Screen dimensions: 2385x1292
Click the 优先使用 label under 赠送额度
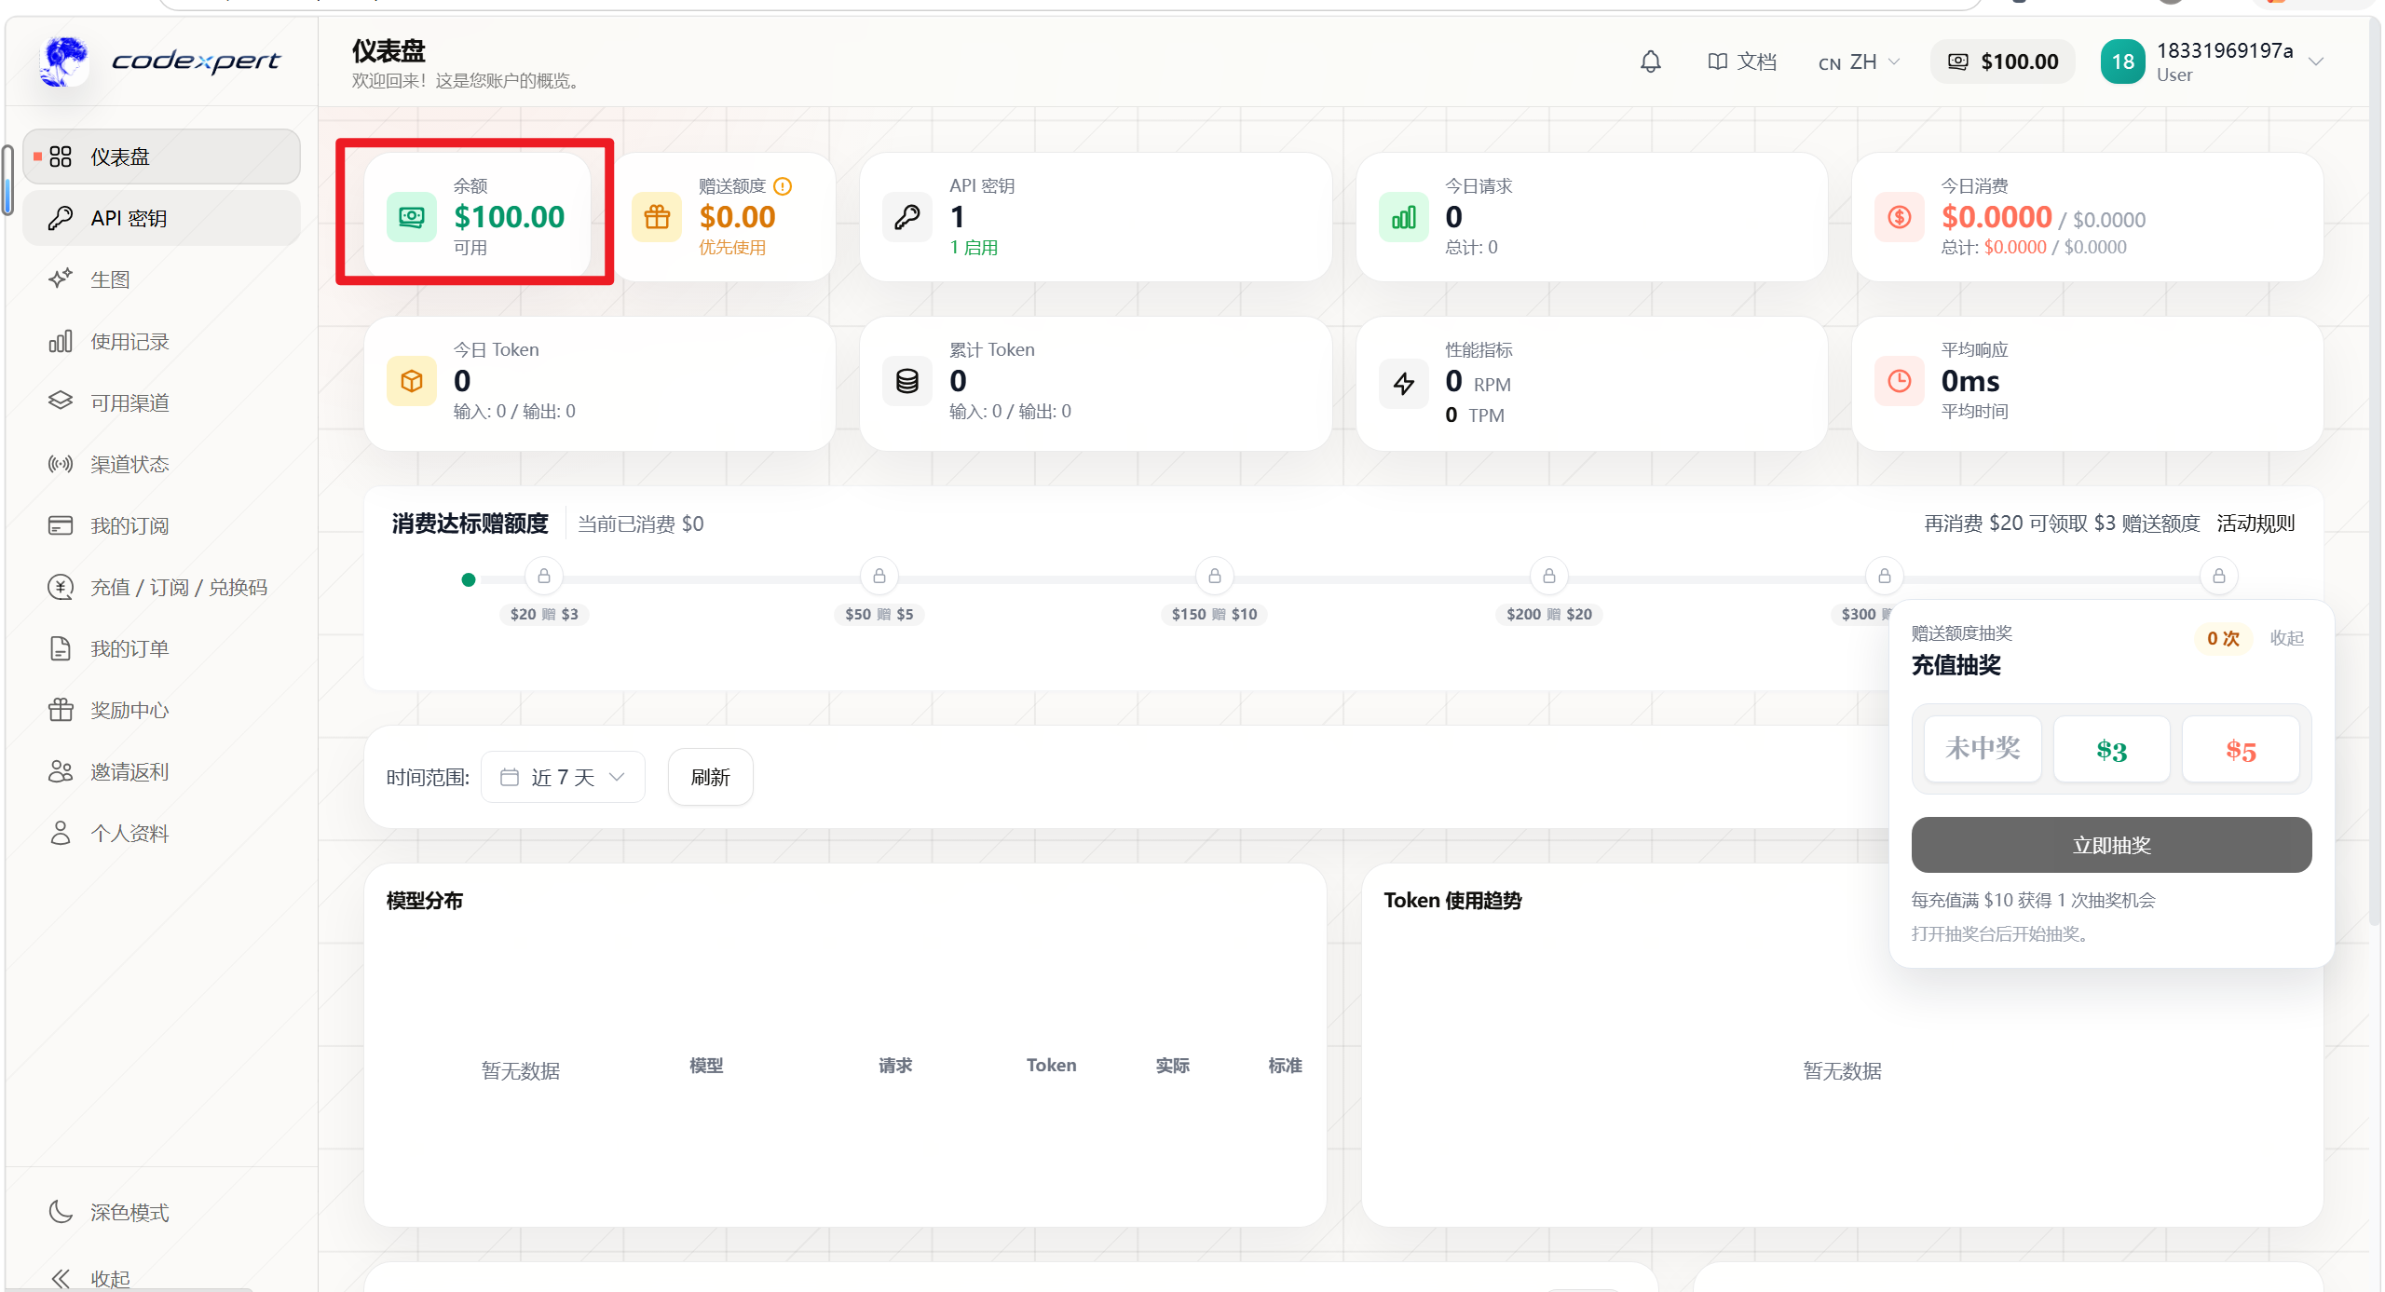tap(732, 248)
